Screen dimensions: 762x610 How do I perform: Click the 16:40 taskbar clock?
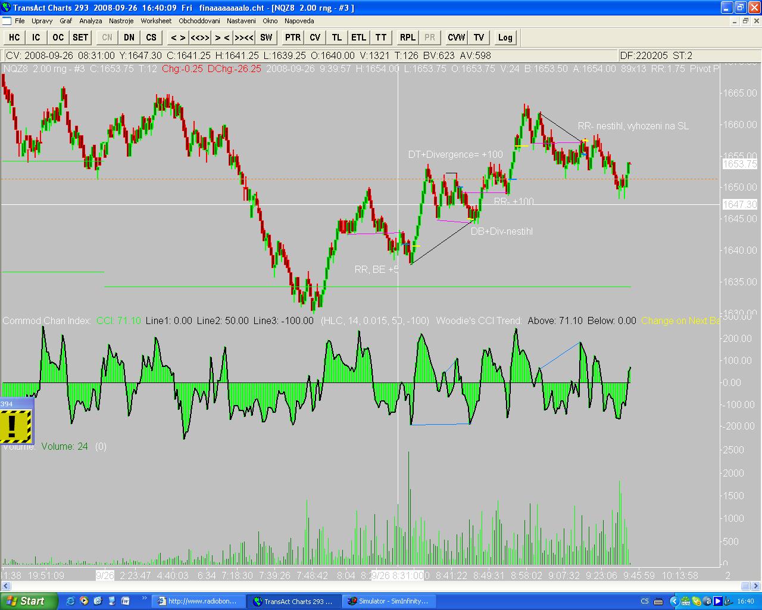[x=746, y=601]
